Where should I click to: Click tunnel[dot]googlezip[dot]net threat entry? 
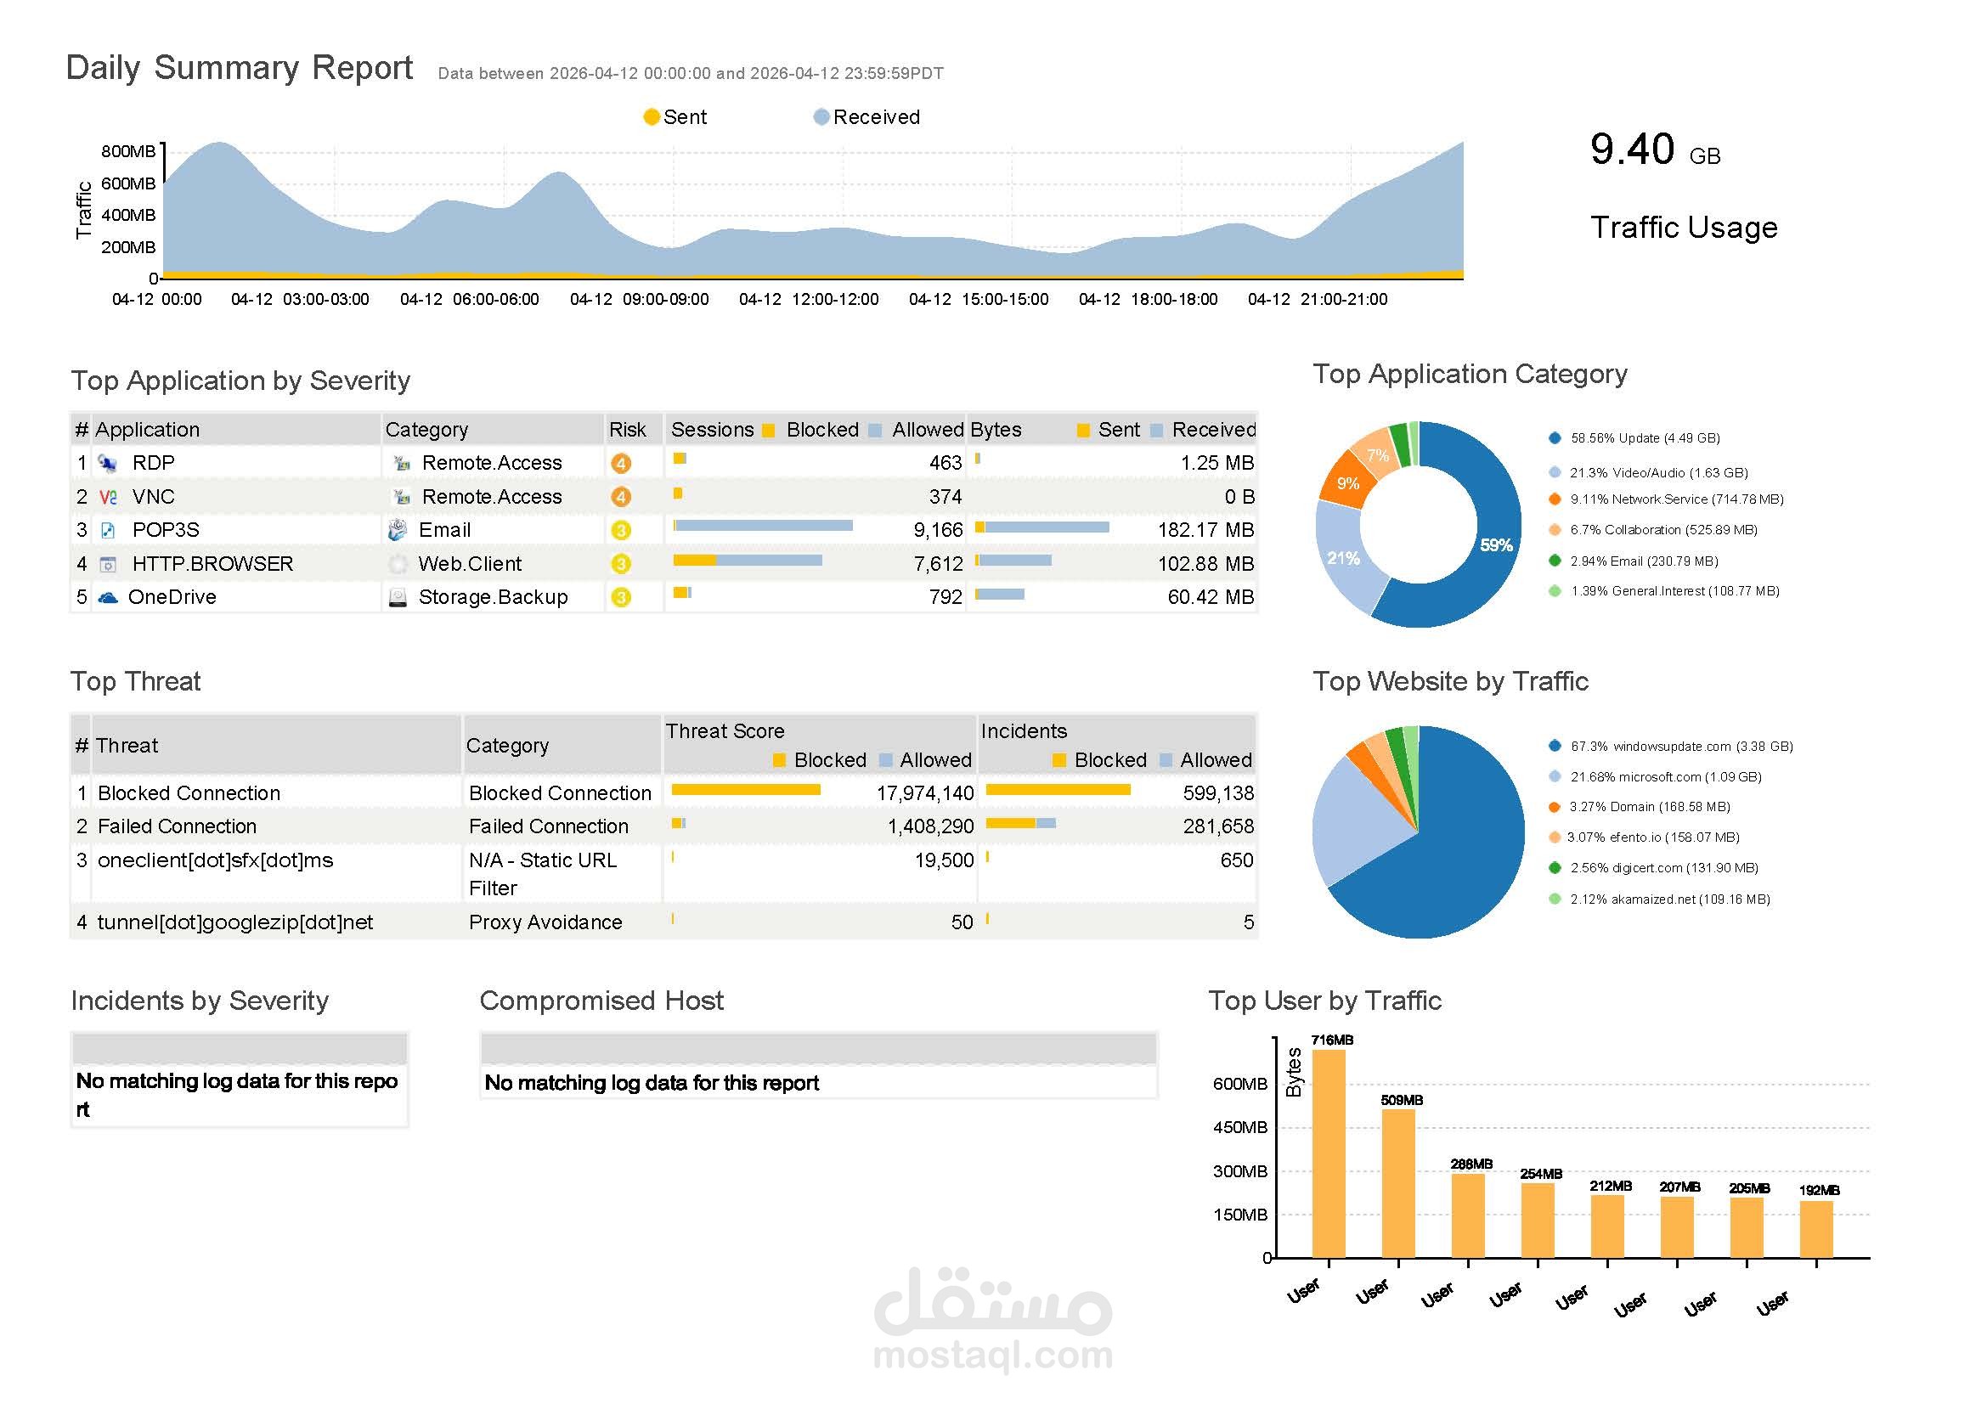(234, 922)
